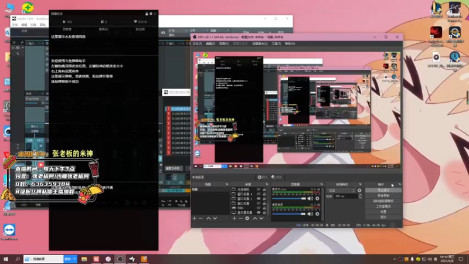Open the 工具(T) menu in OBS
Image resolution: width=469 pixels, height=264 pixels.
[x=276, y=43]
